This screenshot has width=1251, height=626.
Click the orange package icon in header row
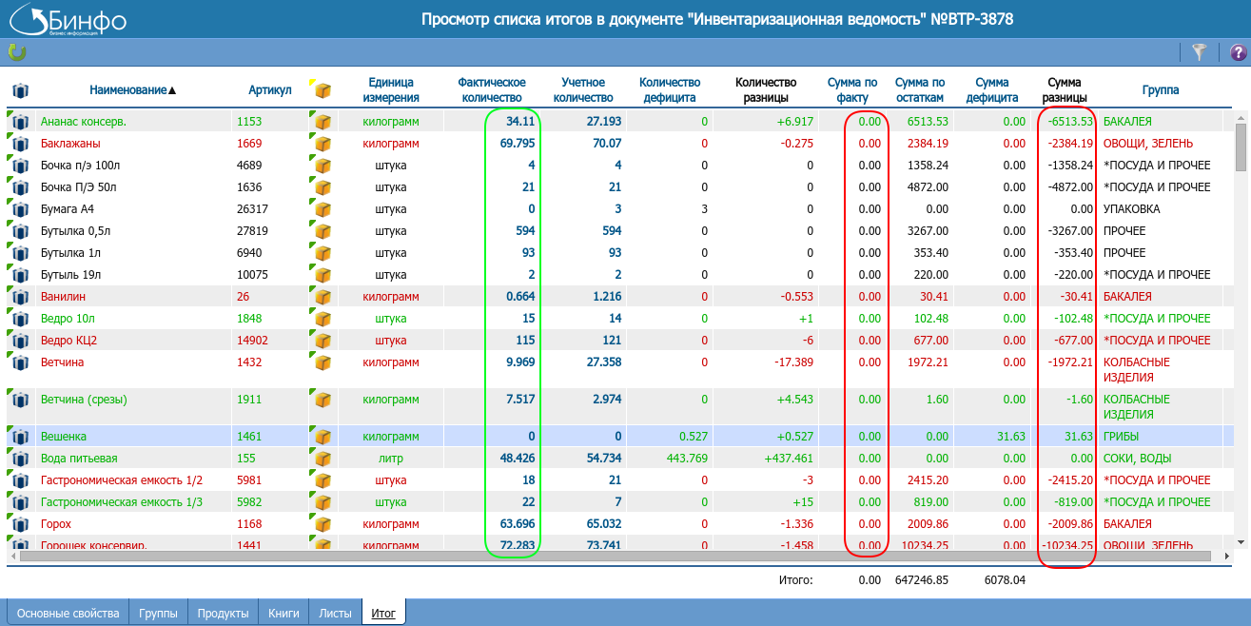point(322,90)
